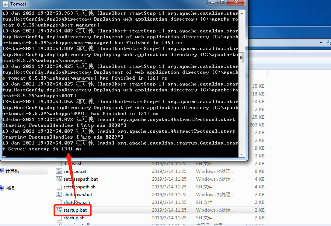Click the date cell of startup.bat row
Viewport: 331px width, 226px height.
[x=169, y=210]
